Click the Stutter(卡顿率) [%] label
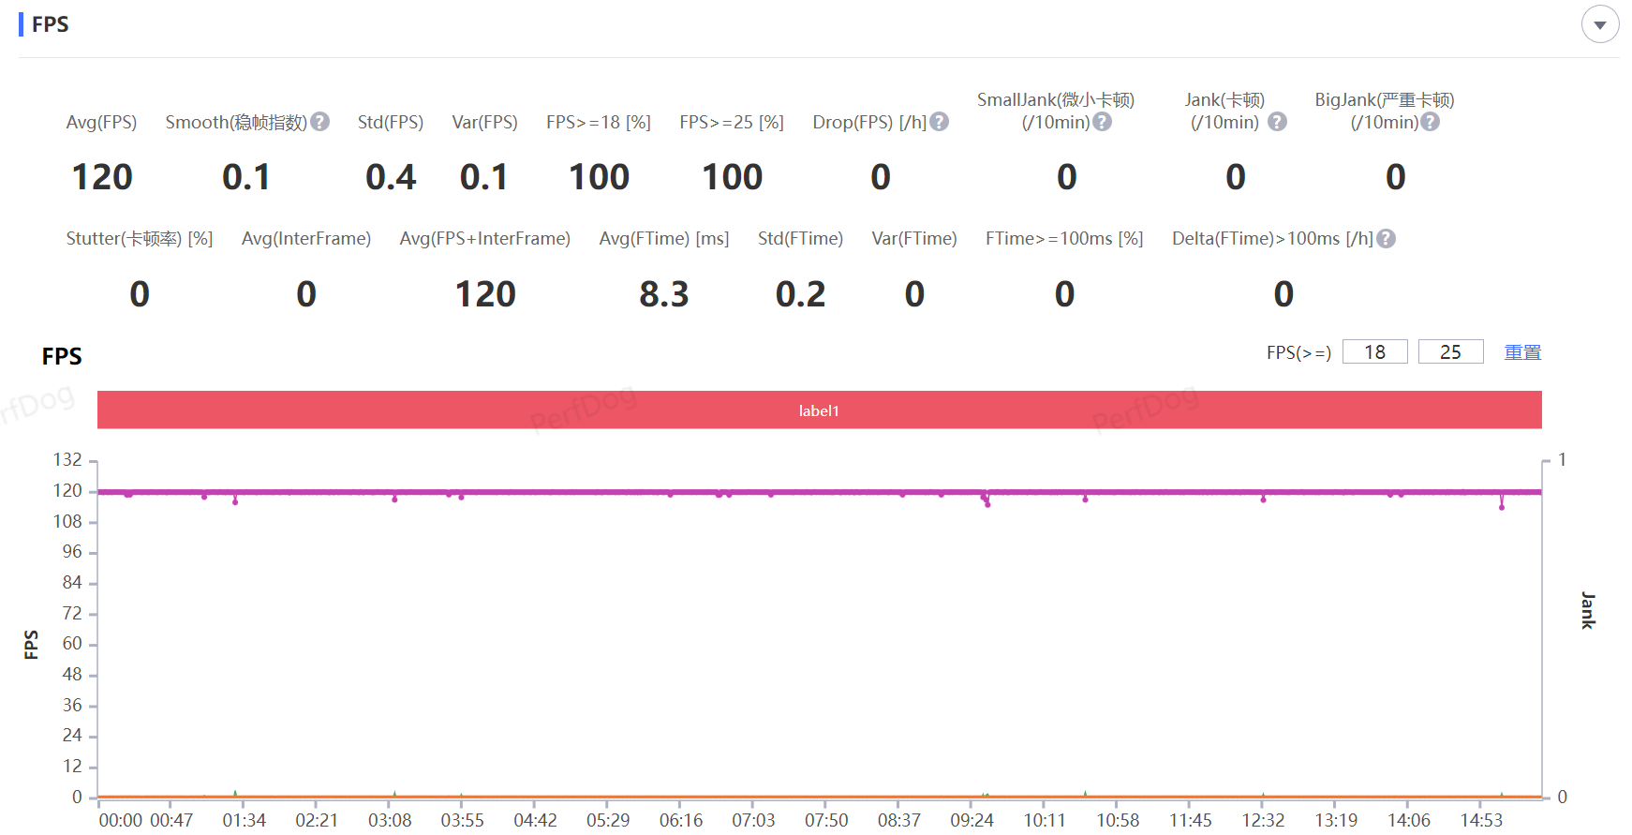 [139, 239]
